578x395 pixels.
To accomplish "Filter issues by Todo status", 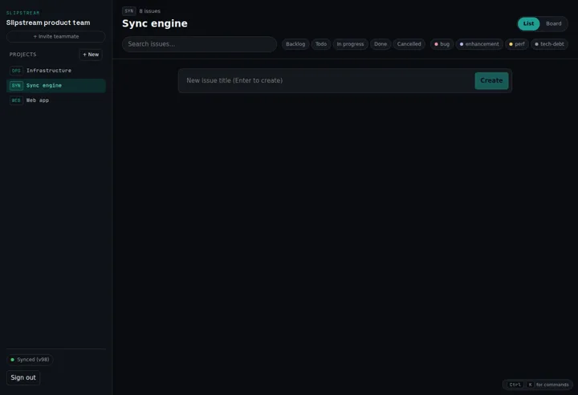I will pos(320,44).
